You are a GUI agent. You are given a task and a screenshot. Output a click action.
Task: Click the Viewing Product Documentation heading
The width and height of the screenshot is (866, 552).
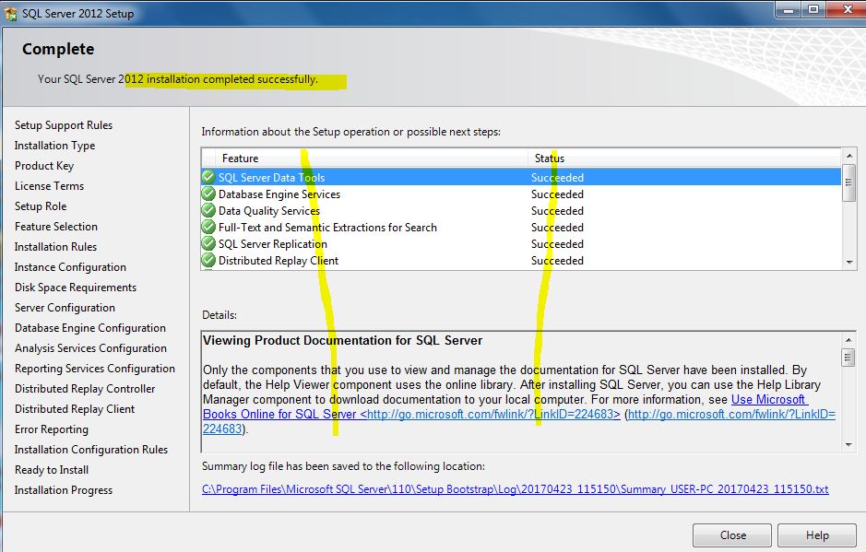pyautogui.click(x=342, y=341)
